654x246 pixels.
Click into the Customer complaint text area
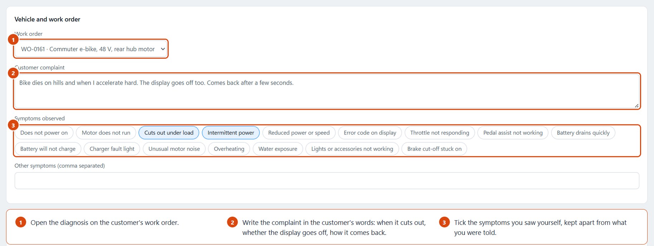click(x=327, y=91)
